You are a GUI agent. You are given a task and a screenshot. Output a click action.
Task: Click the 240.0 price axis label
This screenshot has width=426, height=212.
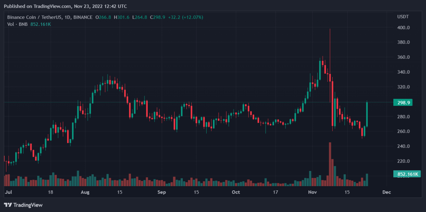[404, 147]
